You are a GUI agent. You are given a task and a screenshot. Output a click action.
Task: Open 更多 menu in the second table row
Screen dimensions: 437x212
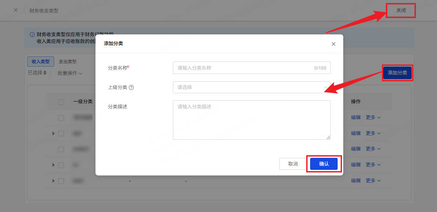(x=373, y=133)
